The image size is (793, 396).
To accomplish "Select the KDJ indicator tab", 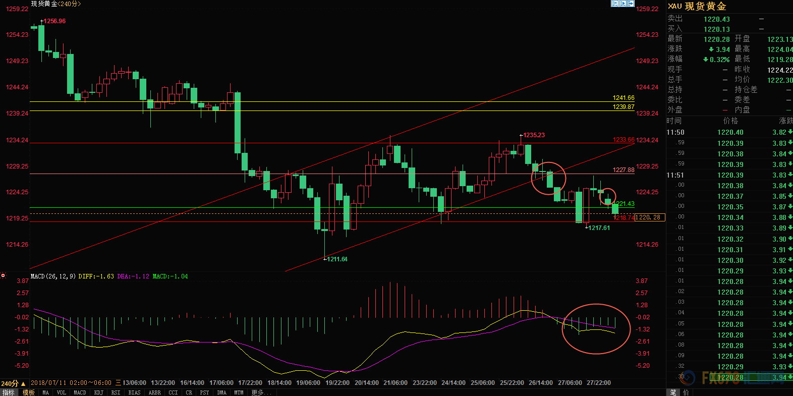I will coord(99,392).
